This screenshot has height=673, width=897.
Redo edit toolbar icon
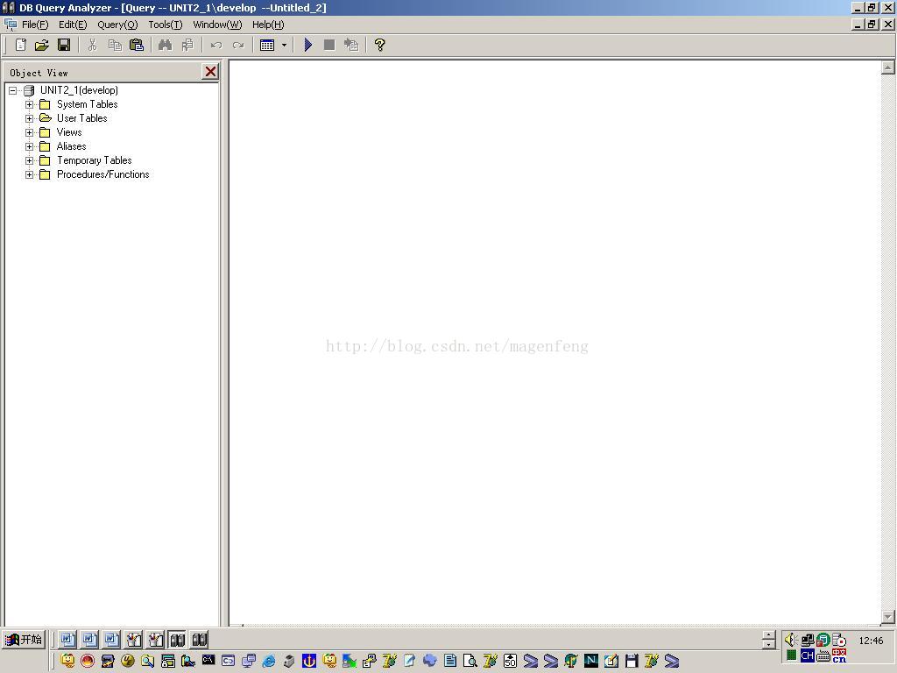(x=238, y=45)
